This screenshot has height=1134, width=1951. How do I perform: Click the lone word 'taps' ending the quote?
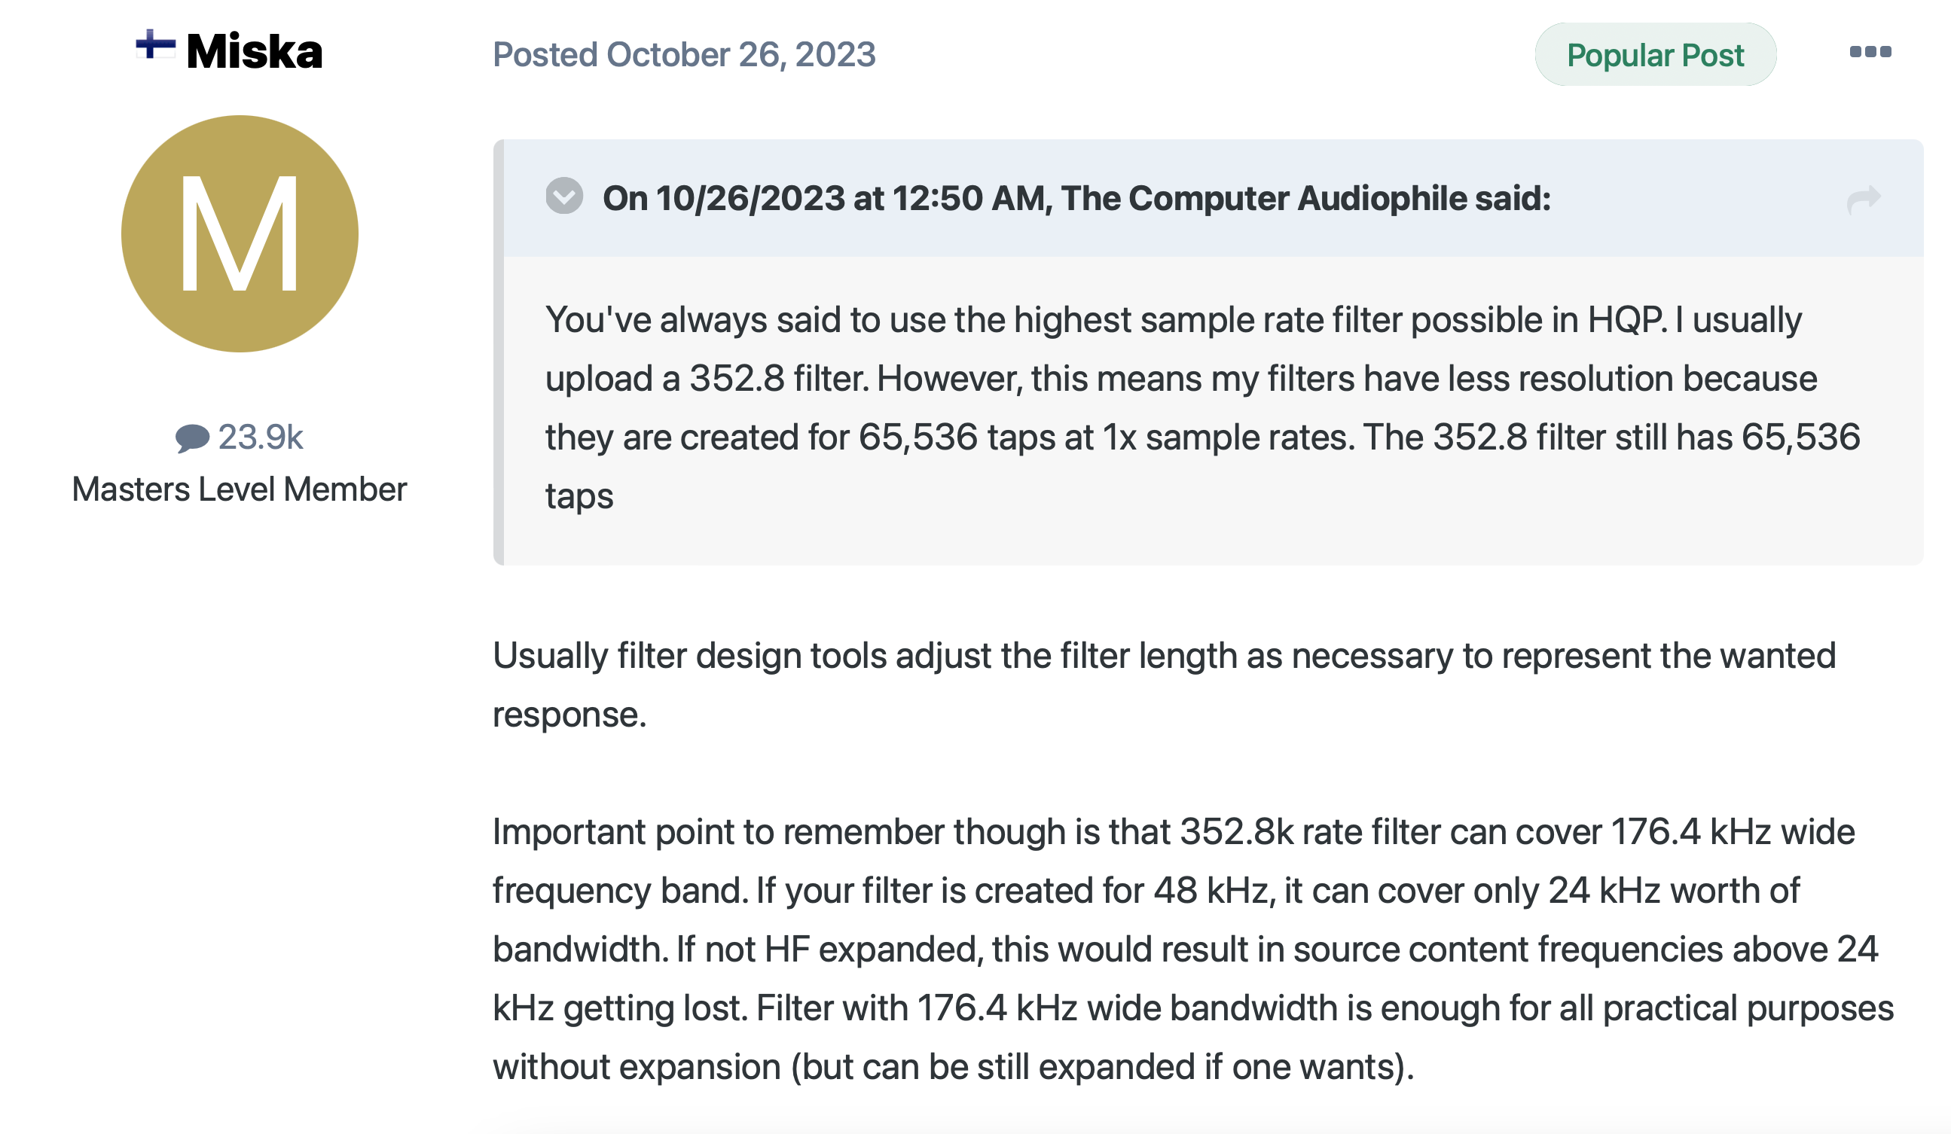point(579,496)
